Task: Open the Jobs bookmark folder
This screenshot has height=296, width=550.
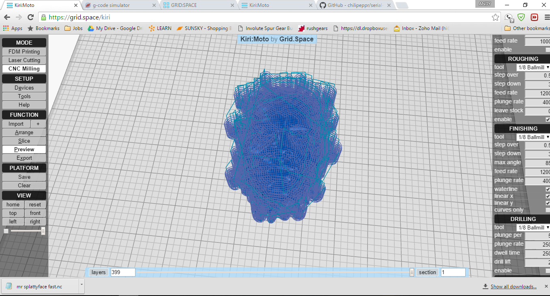Action: click(x=73, y=28)
